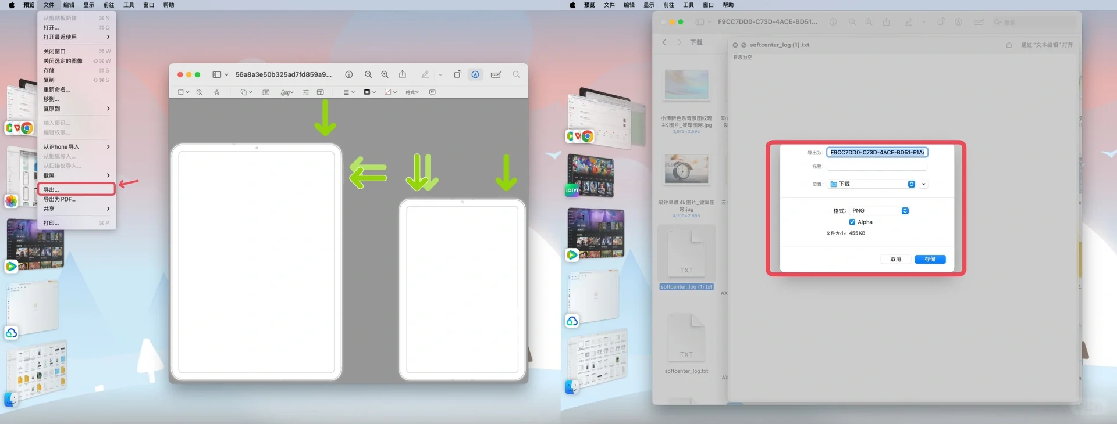Expand highlight color chevron in 56a8a3e50b325 window
The width and height of the screenshot is (1117, 424).
click(x=440, y=74)
